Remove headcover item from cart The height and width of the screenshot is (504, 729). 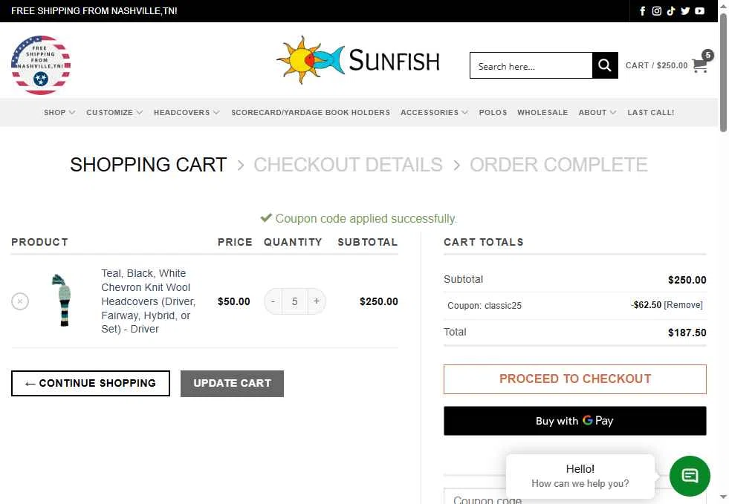click(x=20, y=301)
